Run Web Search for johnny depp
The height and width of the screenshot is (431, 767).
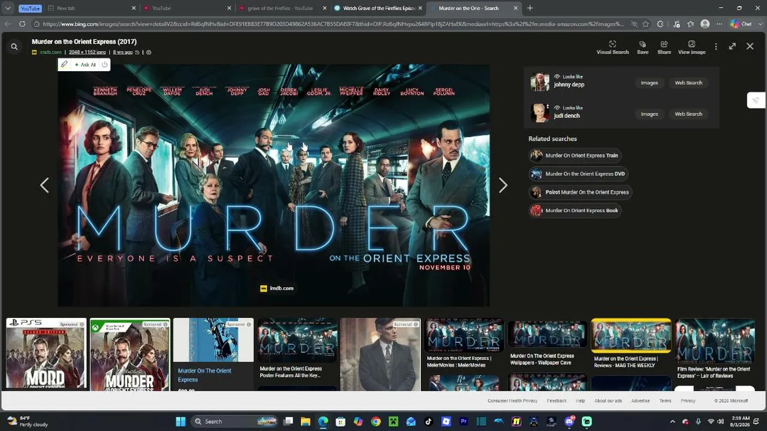tap(689, 83)
